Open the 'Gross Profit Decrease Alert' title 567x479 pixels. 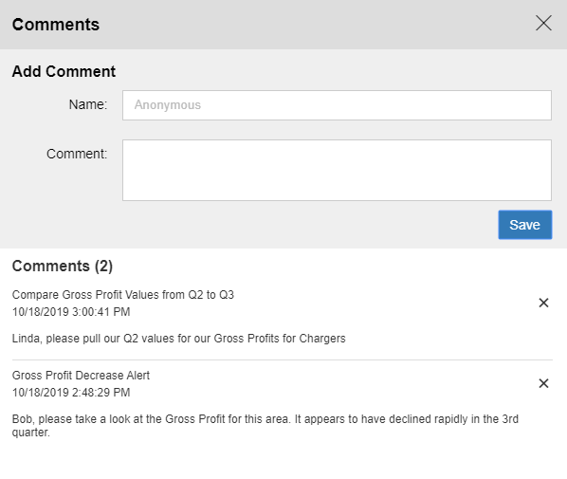tap(81, 376)
